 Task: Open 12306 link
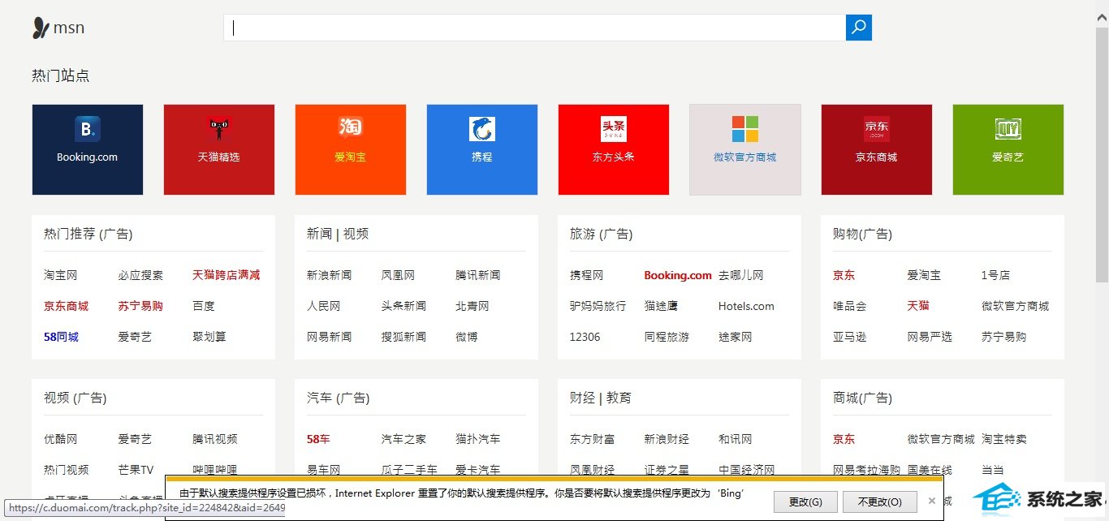coord(585,337)
